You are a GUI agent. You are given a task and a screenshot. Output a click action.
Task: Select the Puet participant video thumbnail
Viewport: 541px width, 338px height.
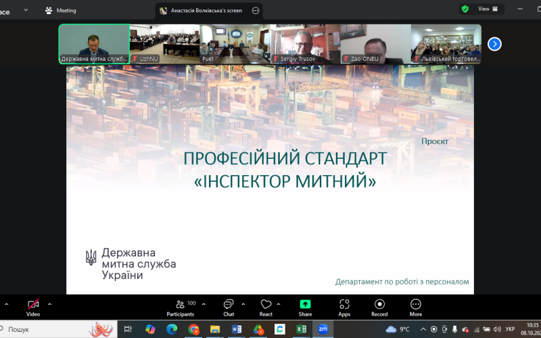[235, 44]
